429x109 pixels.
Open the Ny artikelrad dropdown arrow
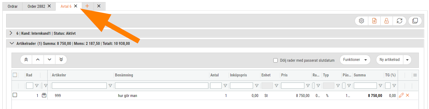click(407, 60)
